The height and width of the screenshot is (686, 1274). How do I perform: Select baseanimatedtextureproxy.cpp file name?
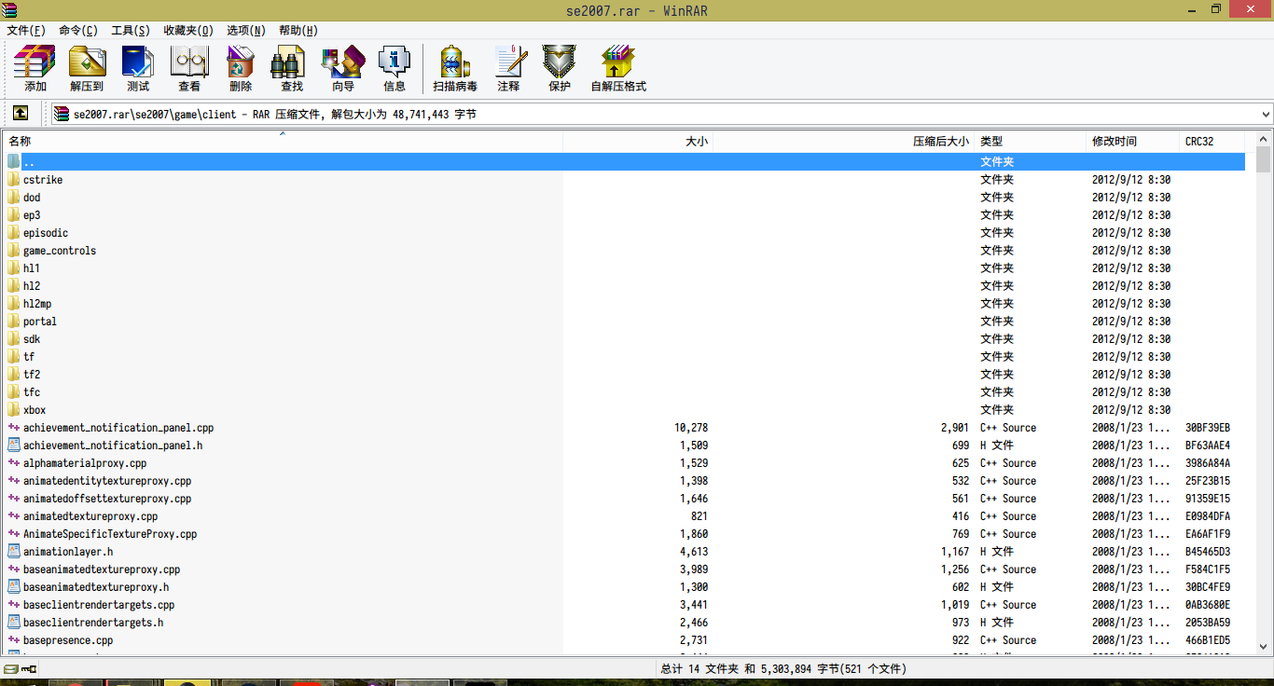click(102, 569)
